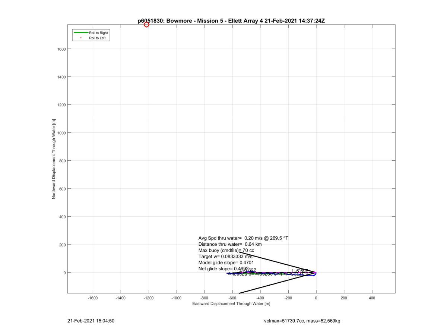
Task: Click the y-axis tick label 200
Action: pyautogui.click(x=63, y=245)
